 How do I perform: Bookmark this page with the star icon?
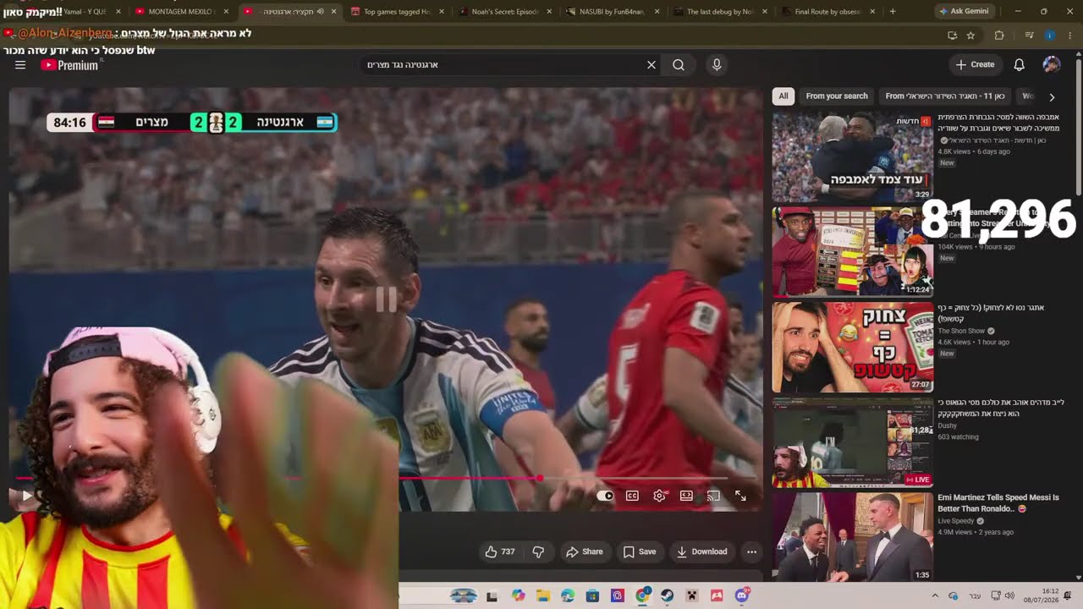click(x=970, y=36)
